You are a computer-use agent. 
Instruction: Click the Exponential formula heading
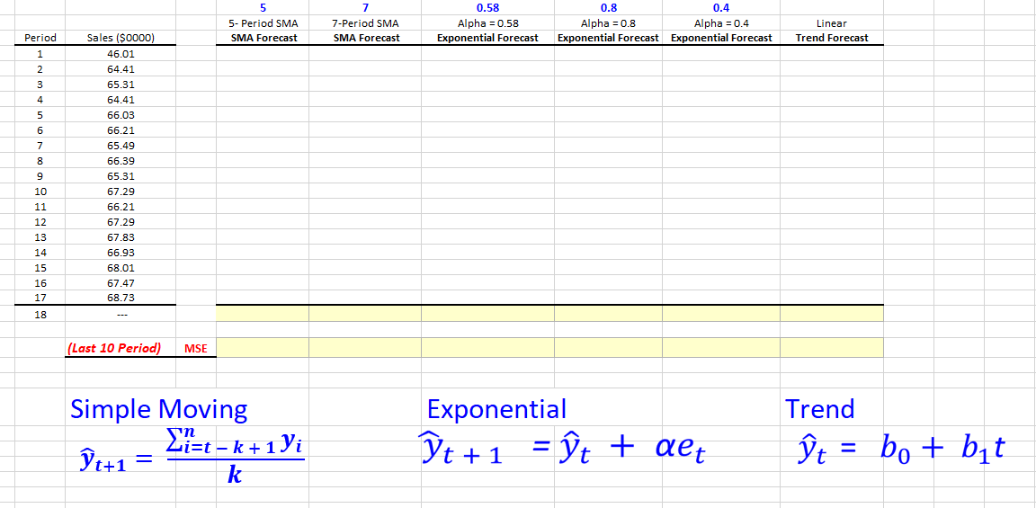(496, 410)
